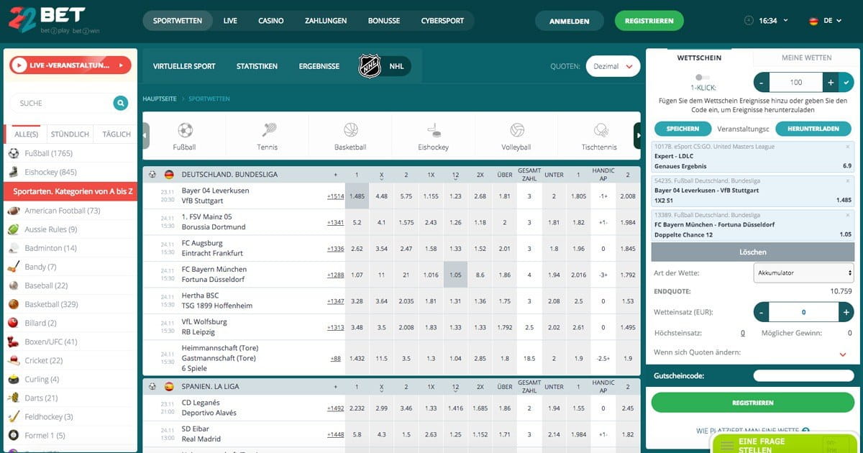This screenshot has height=453, width=863.
Task: Click the SPEICHERN button in bet slip
Action: pyautogui.click(x=683, y=129)
